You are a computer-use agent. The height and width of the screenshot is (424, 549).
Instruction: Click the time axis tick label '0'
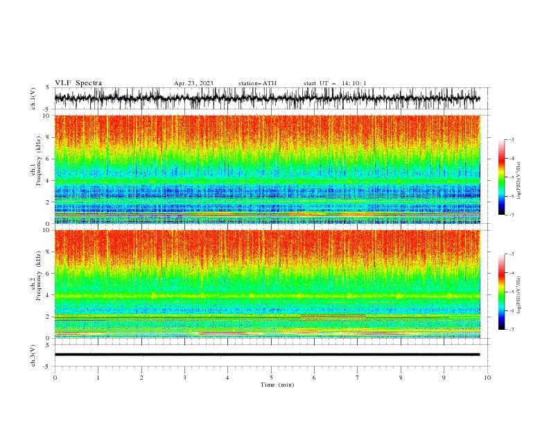coord(55,378)
